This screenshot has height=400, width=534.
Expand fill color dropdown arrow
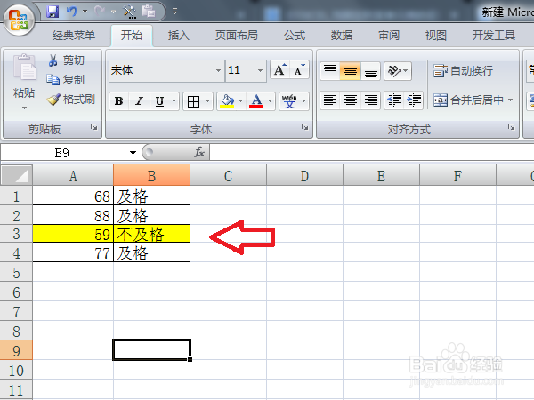click(241, 101)
